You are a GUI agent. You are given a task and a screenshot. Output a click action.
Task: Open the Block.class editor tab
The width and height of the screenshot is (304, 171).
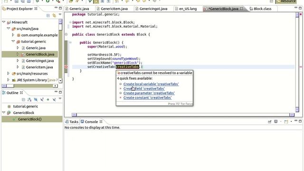tap(263, 9)
